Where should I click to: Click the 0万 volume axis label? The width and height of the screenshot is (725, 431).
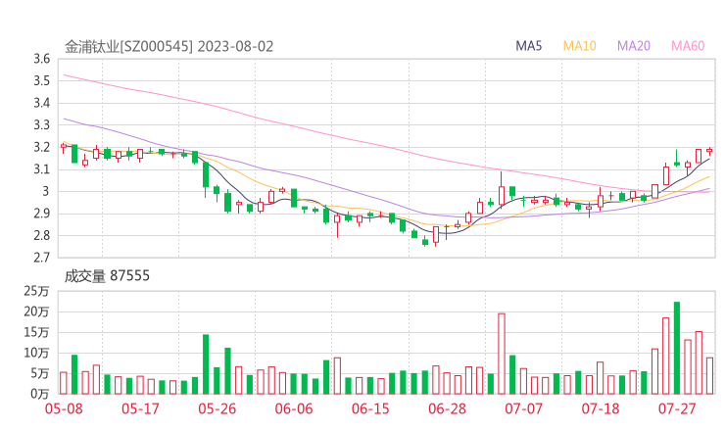pyautogui.click(x=39, y=394)
